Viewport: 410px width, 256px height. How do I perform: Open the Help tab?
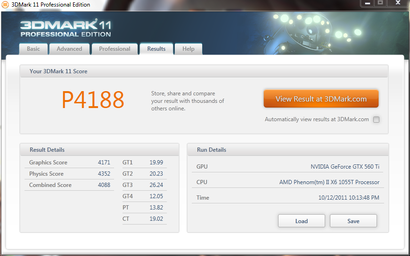pyautogui.click(x=188, y=49)
